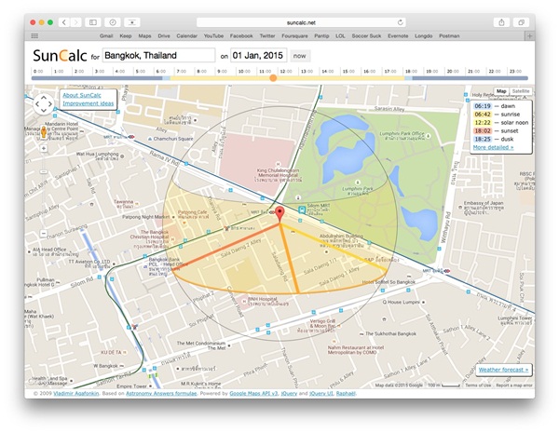559x433 pixels.
Task: Click the 18:25 dusk time
Action: tap(483, 139)
